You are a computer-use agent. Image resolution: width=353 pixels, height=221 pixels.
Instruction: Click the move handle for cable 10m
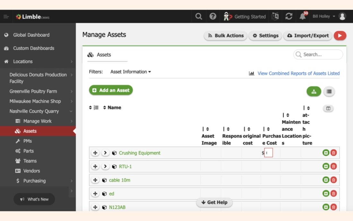pos(95,180)
